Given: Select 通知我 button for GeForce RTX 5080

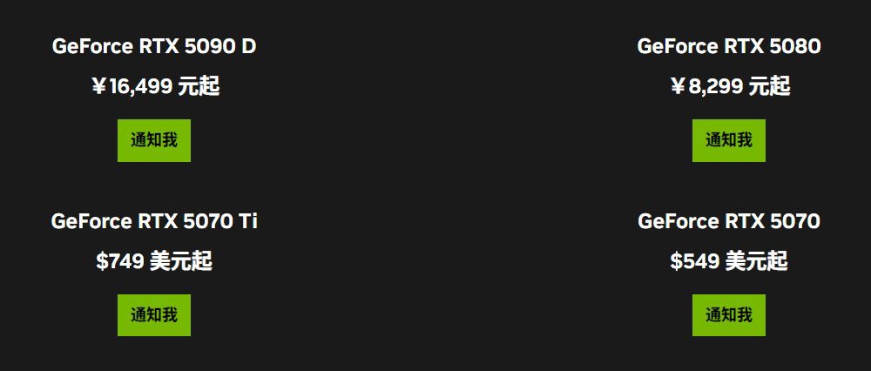Looking at the screenshot, I should click(x=729, y=140).
